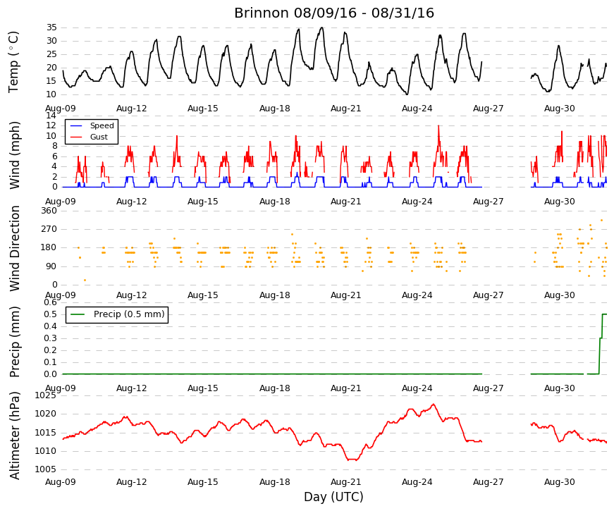Click the Wind (mph) axis label
The height and width of the screenshot is (511, 614).
(15, 156)
